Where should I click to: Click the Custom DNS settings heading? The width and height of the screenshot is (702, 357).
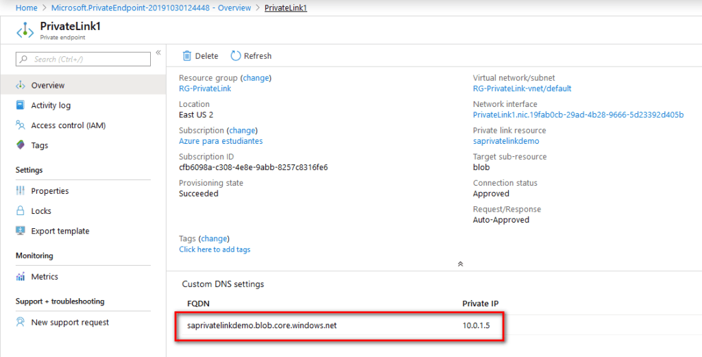[223, 284]
